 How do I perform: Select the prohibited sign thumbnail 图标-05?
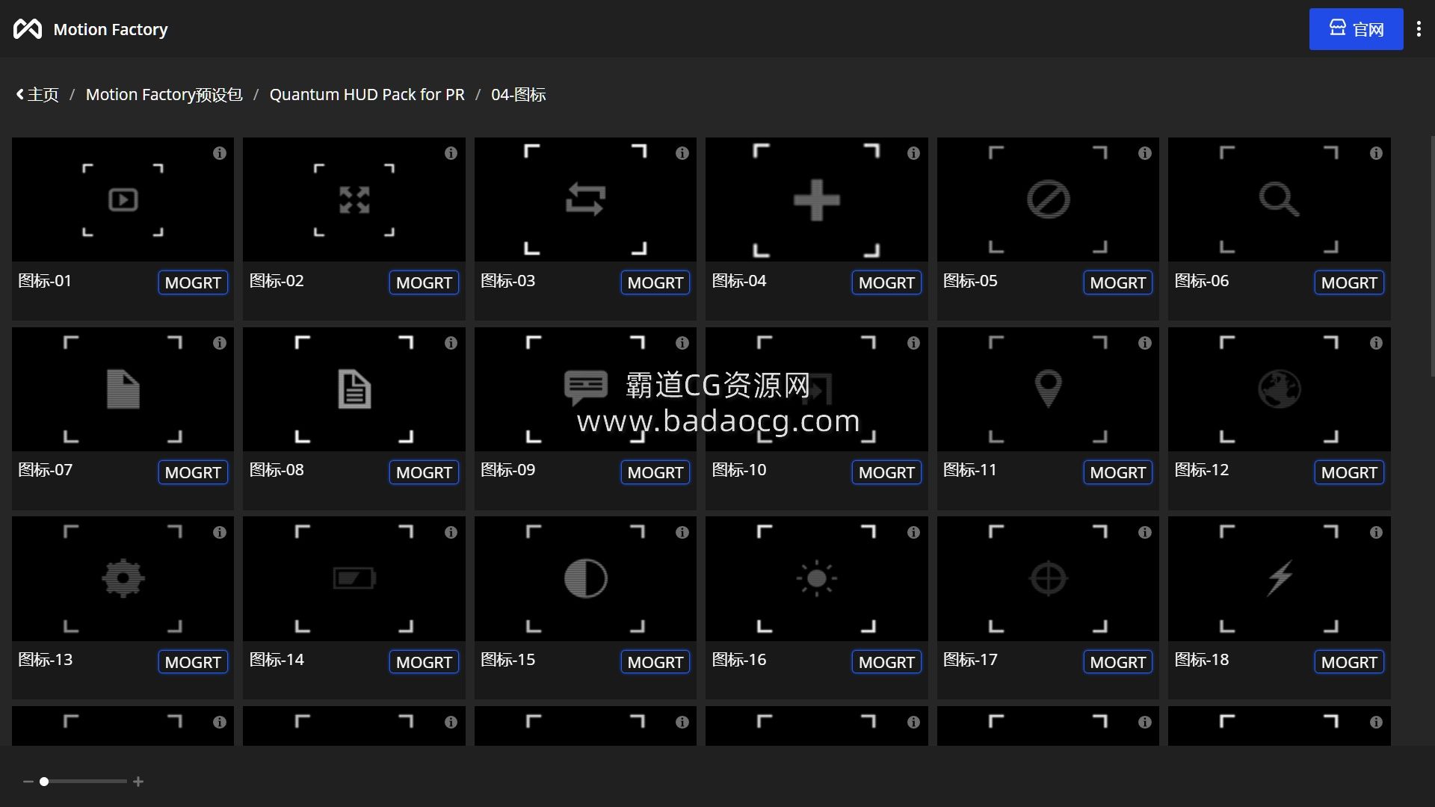click(1048, 200)
